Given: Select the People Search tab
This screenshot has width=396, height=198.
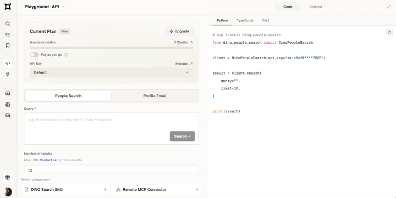Looking at the screenshot, I should (68, 96).
